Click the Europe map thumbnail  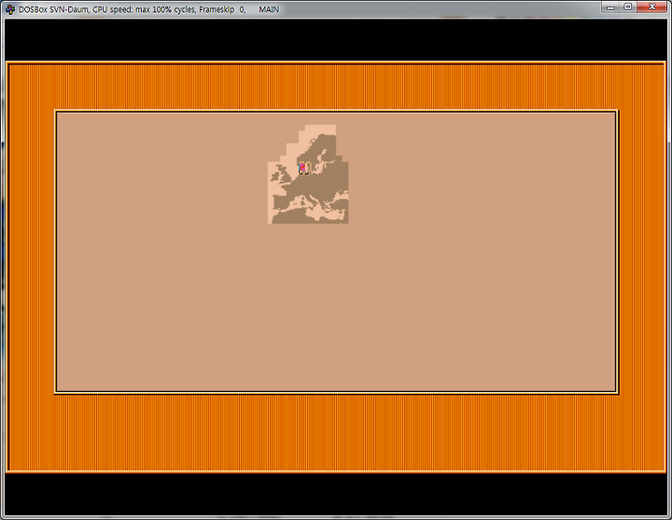click(308, 174)
